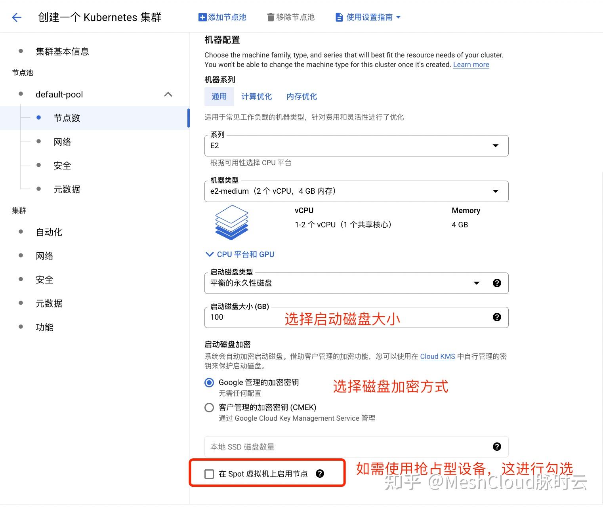Viewport: 603px width, 507px height.
Task: Switch to the 内存优化 tab
Action: point(301,96)
